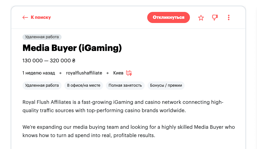Click the salary range 130 000 — 320 000 ₴
The height and width of the screenshot is (149, 257).
[49, 61]
